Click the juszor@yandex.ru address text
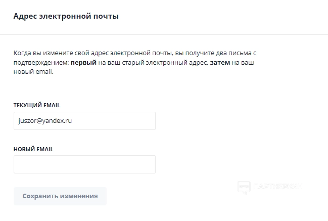This screenshot has width=328, height=221. (x=46, y=121)
